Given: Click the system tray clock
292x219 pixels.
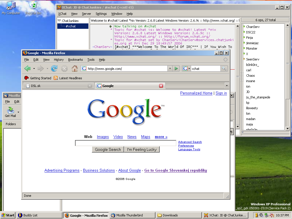Looking at the screenshot, I should point(282,215).
